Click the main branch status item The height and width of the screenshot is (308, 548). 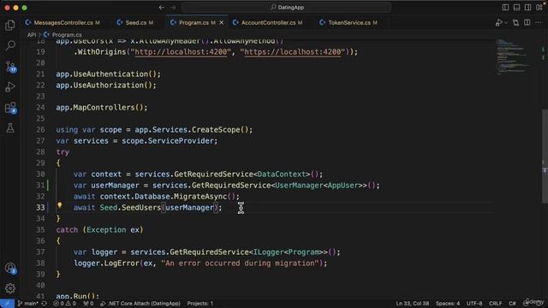[x=28, y=304]
